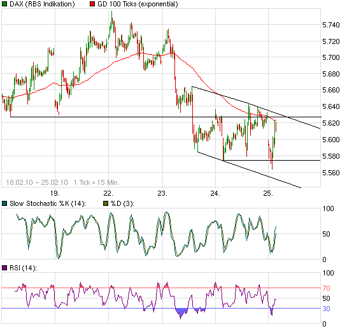Click the red GD 100 Ticks swatch
This screenshot has width=347, height=329.
coord(92,4)
